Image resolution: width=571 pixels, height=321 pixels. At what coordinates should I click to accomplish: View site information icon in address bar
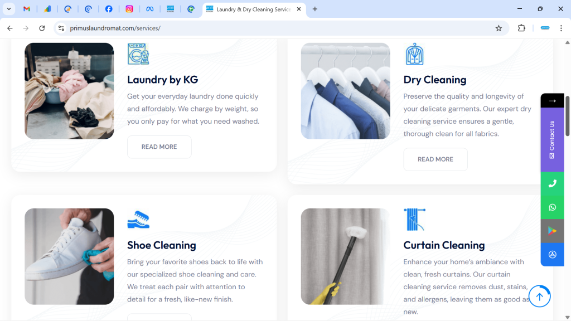coord(61,28)
